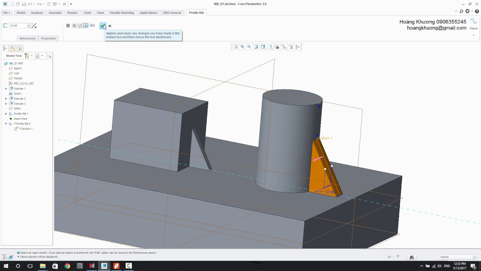Click the New file icon
This screenshot has height=271, width=481.
click(x=12, y=4)
